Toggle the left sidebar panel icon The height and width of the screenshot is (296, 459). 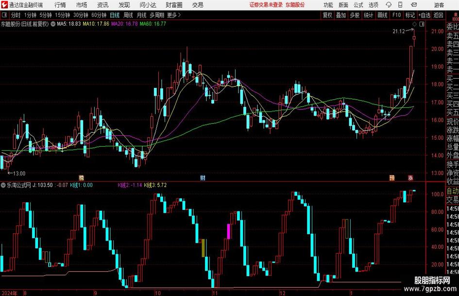tap(4, 15)
